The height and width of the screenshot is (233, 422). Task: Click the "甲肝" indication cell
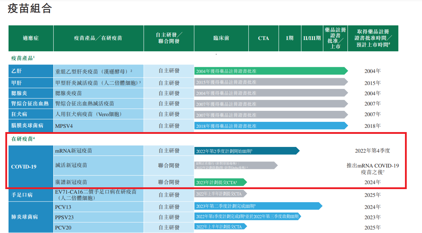coord(31,83)
